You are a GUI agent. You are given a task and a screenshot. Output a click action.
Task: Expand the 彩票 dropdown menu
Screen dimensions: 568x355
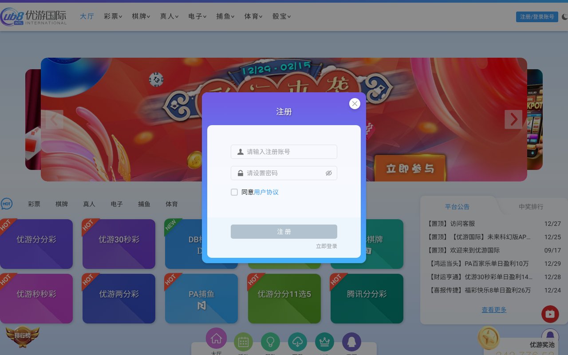(113, 16)
